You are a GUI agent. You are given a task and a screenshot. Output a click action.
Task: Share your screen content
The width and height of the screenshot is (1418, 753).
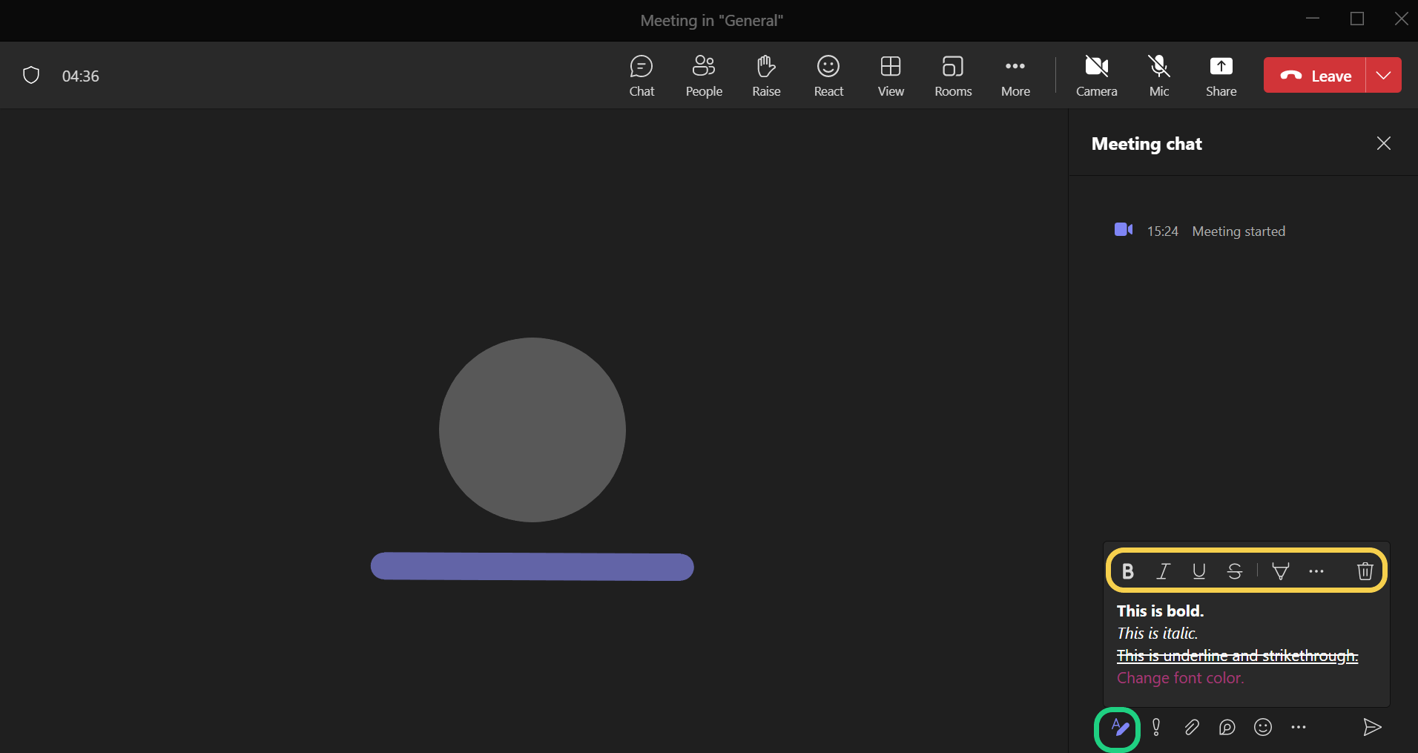(x=1221, y=76)
